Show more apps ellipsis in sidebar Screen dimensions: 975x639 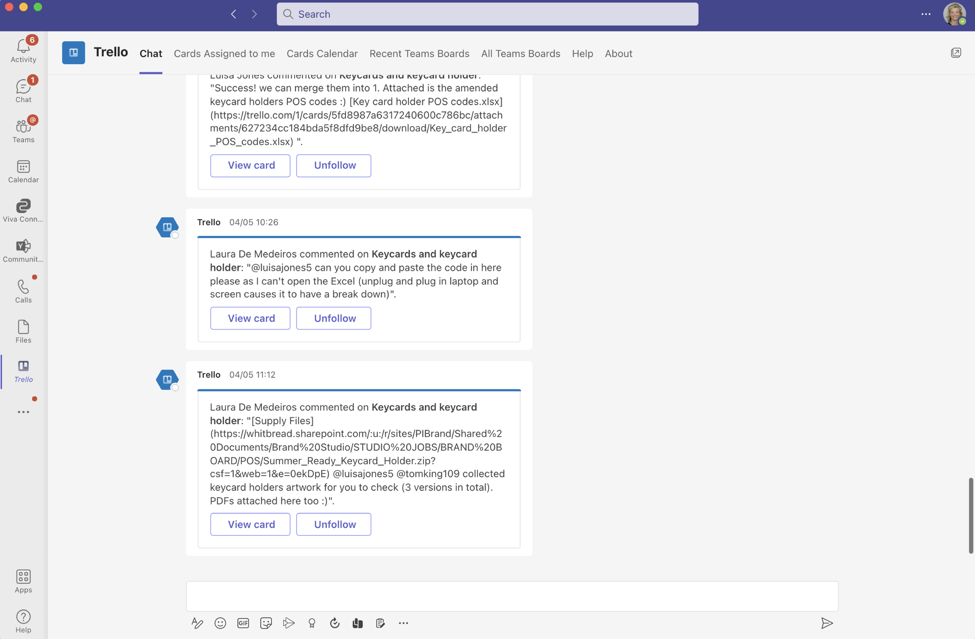coord(23,412)
